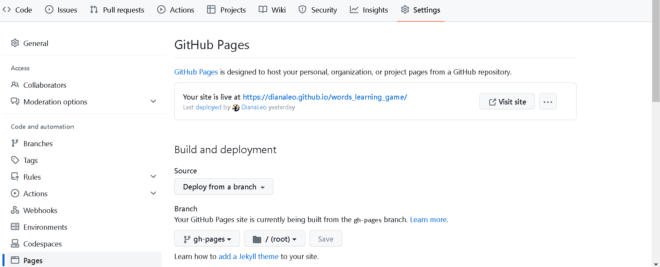Click the Webhooks icon

pos(15,210)
